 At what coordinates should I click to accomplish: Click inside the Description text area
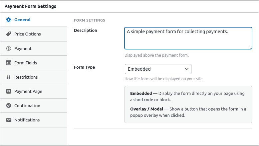pos(188,40)
